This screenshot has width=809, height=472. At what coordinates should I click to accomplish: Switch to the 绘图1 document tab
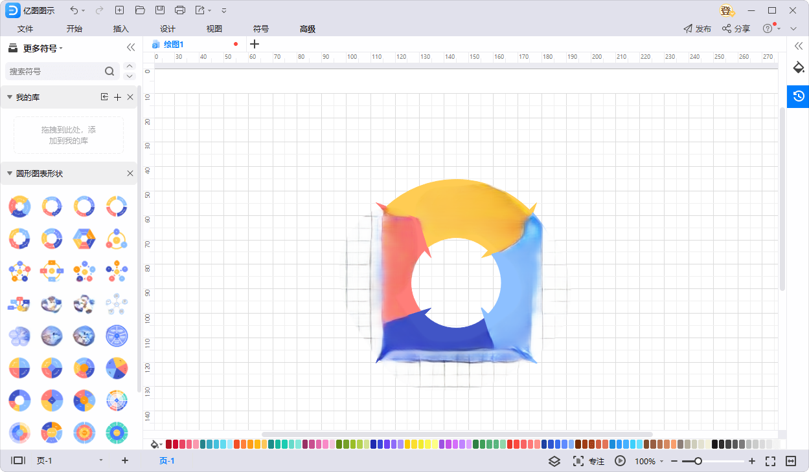tap(174, 44)
